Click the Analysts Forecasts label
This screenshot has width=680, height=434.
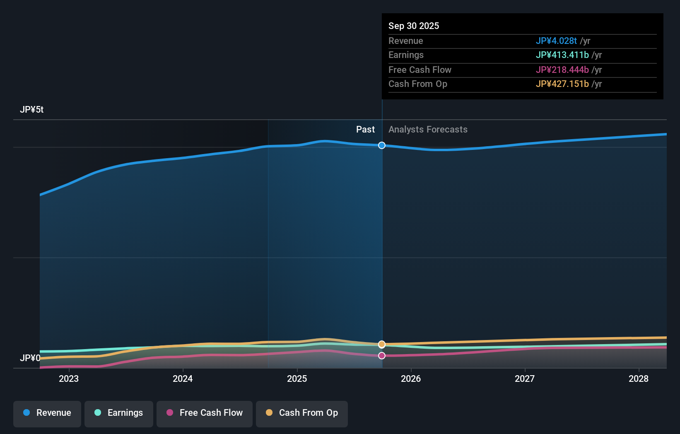[x=428, y=130]
